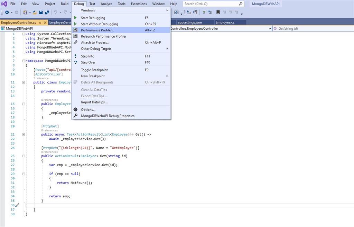Select the Open File toolbar icon

click(x=34, y=12)
